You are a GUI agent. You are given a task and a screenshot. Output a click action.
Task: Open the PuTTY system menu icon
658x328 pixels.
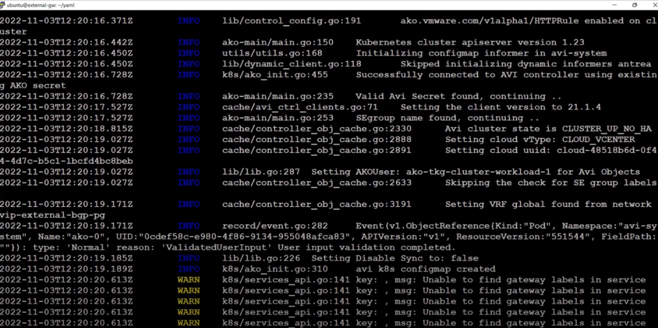[3, 5]
